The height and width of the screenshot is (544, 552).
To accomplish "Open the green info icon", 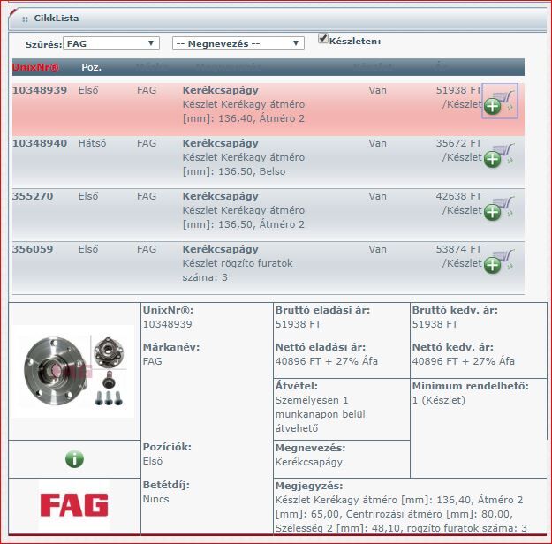I will coord(74,459).
